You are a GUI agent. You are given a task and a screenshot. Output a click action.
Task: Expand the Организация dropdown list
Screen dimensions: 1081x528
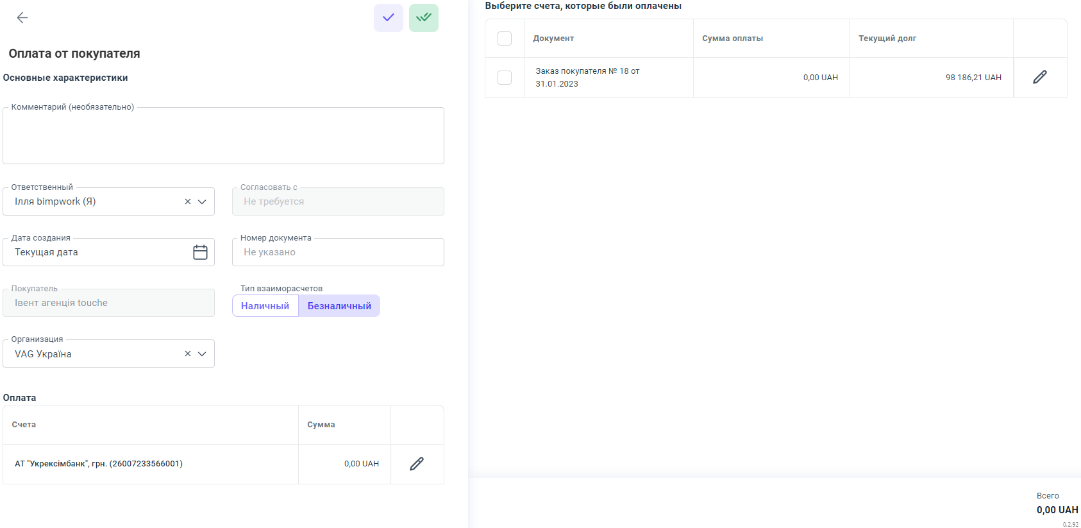tap(202, 353)
